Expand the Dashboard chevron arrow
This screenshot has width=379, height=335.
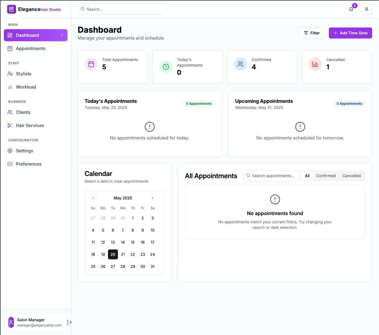pos(62,35)
